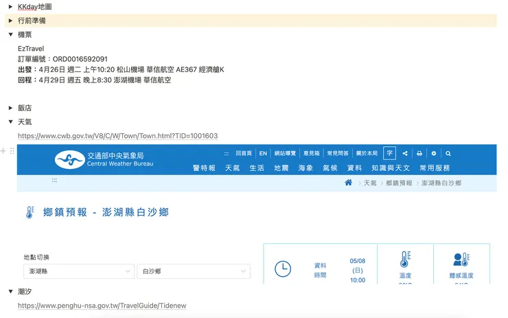This screenshot has height=318, width=508.
Task: Click the EzTravel text line
Action: pyautogui.click(x=31, y=49)
